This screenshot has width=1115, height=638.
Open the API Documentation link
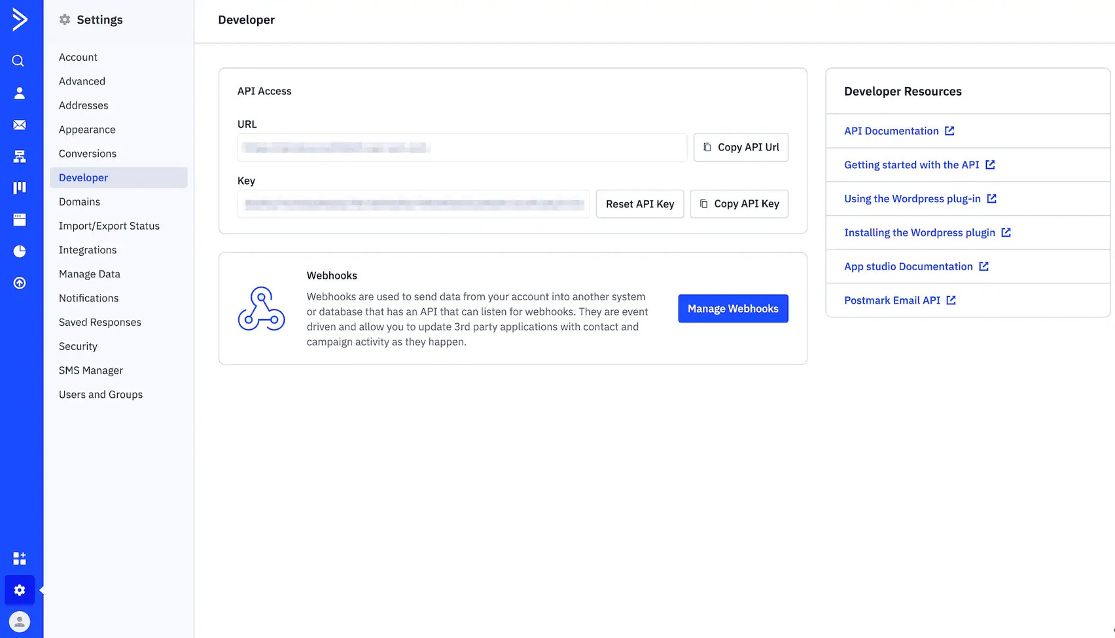pos(891,131)
